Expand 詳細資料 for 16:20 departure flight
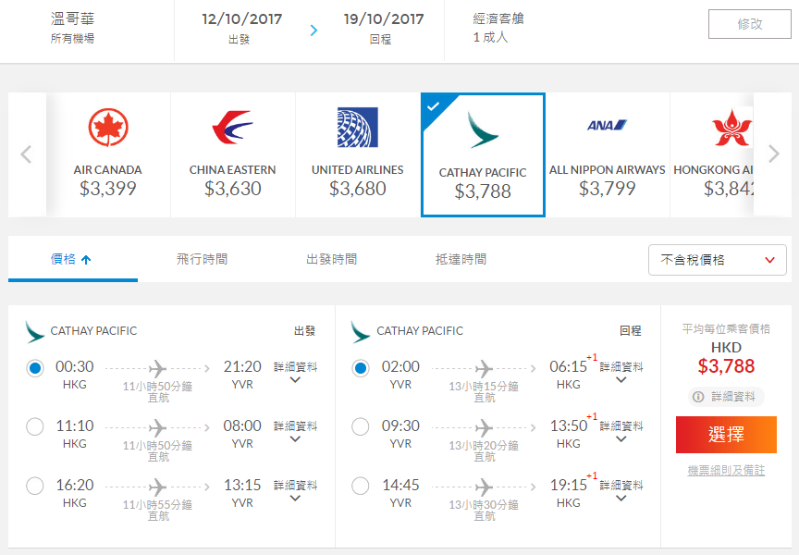The image size is (799, 555). (x=296, y=491)
